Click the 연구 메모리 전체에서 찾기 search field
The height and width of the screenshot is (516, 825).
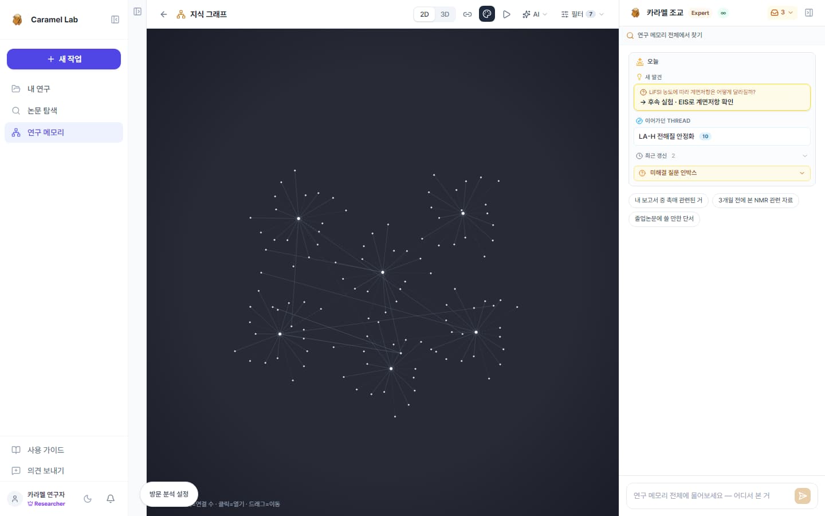[x=722, y=36]
